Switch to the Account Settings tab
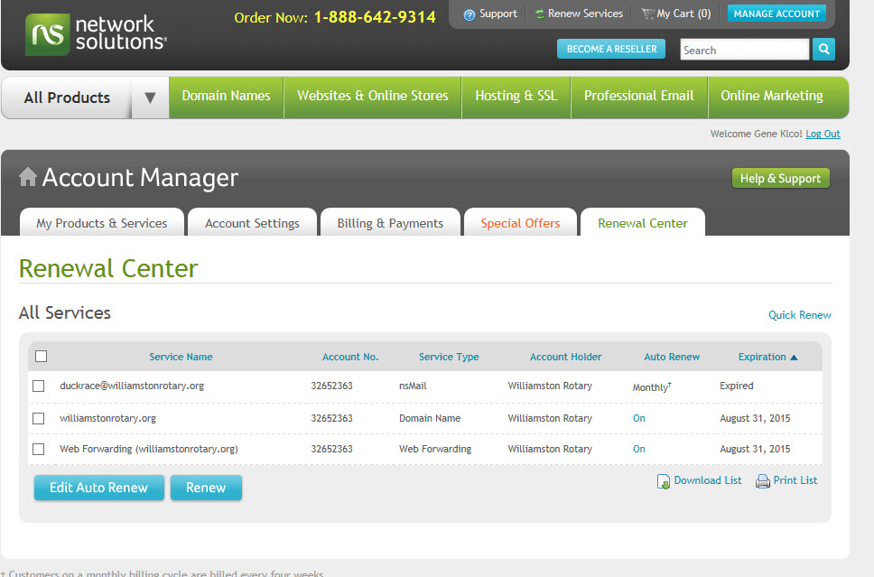Image resolution: width=874 pixels, height=577 pixels. coord(253,223)
